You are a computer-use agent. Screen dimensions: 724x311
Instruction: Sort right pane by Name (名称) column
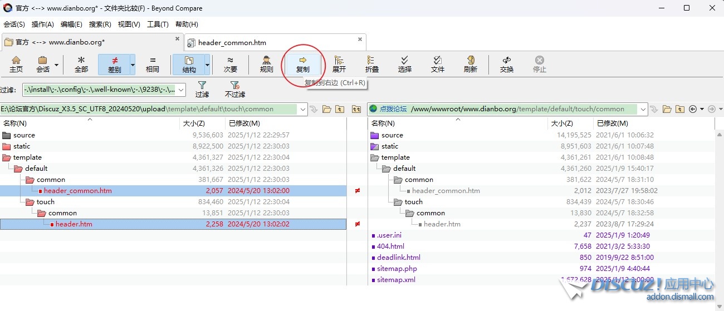[x=458, y=124]
